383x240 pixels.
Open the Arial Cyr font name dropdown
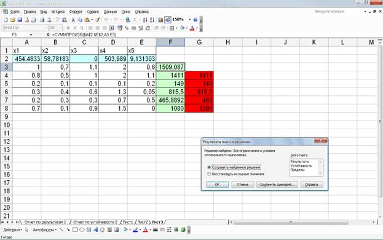(x=46, y=28)
